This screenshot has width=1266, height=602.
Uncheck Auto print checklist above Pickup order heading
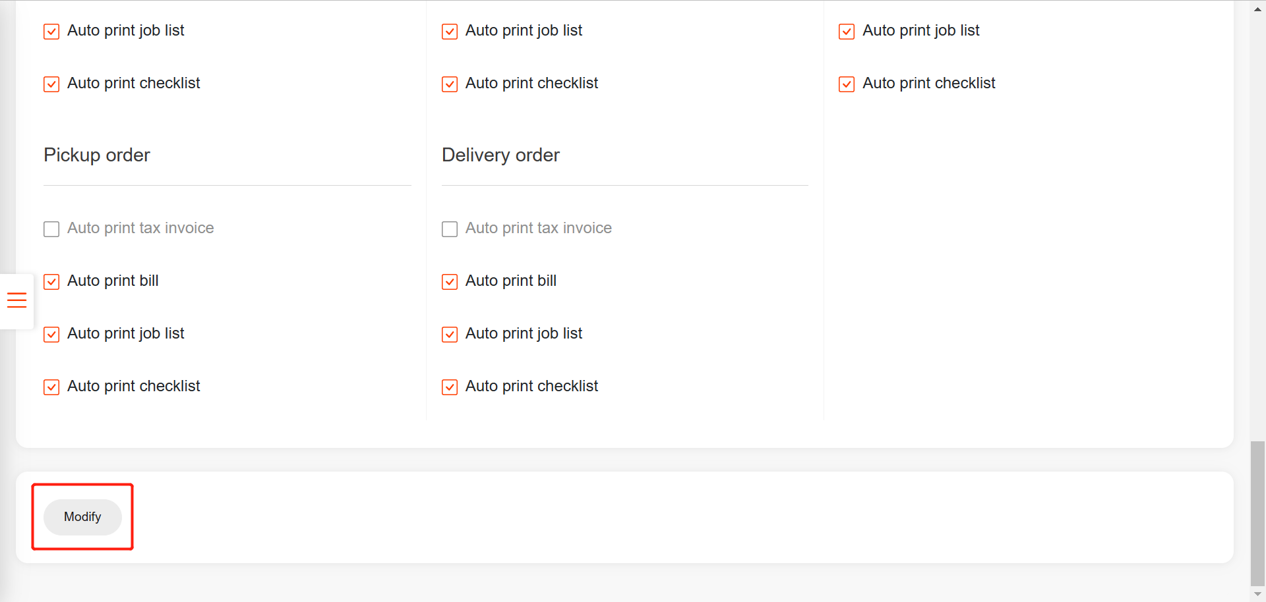click(x=51, y=84)
